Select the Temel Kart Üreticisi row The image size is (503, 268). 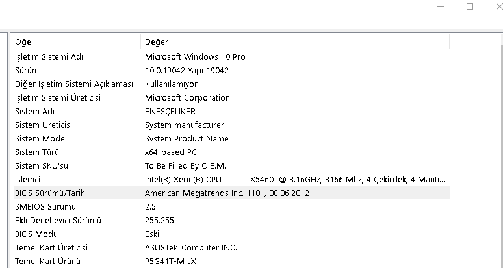(51, 247)
